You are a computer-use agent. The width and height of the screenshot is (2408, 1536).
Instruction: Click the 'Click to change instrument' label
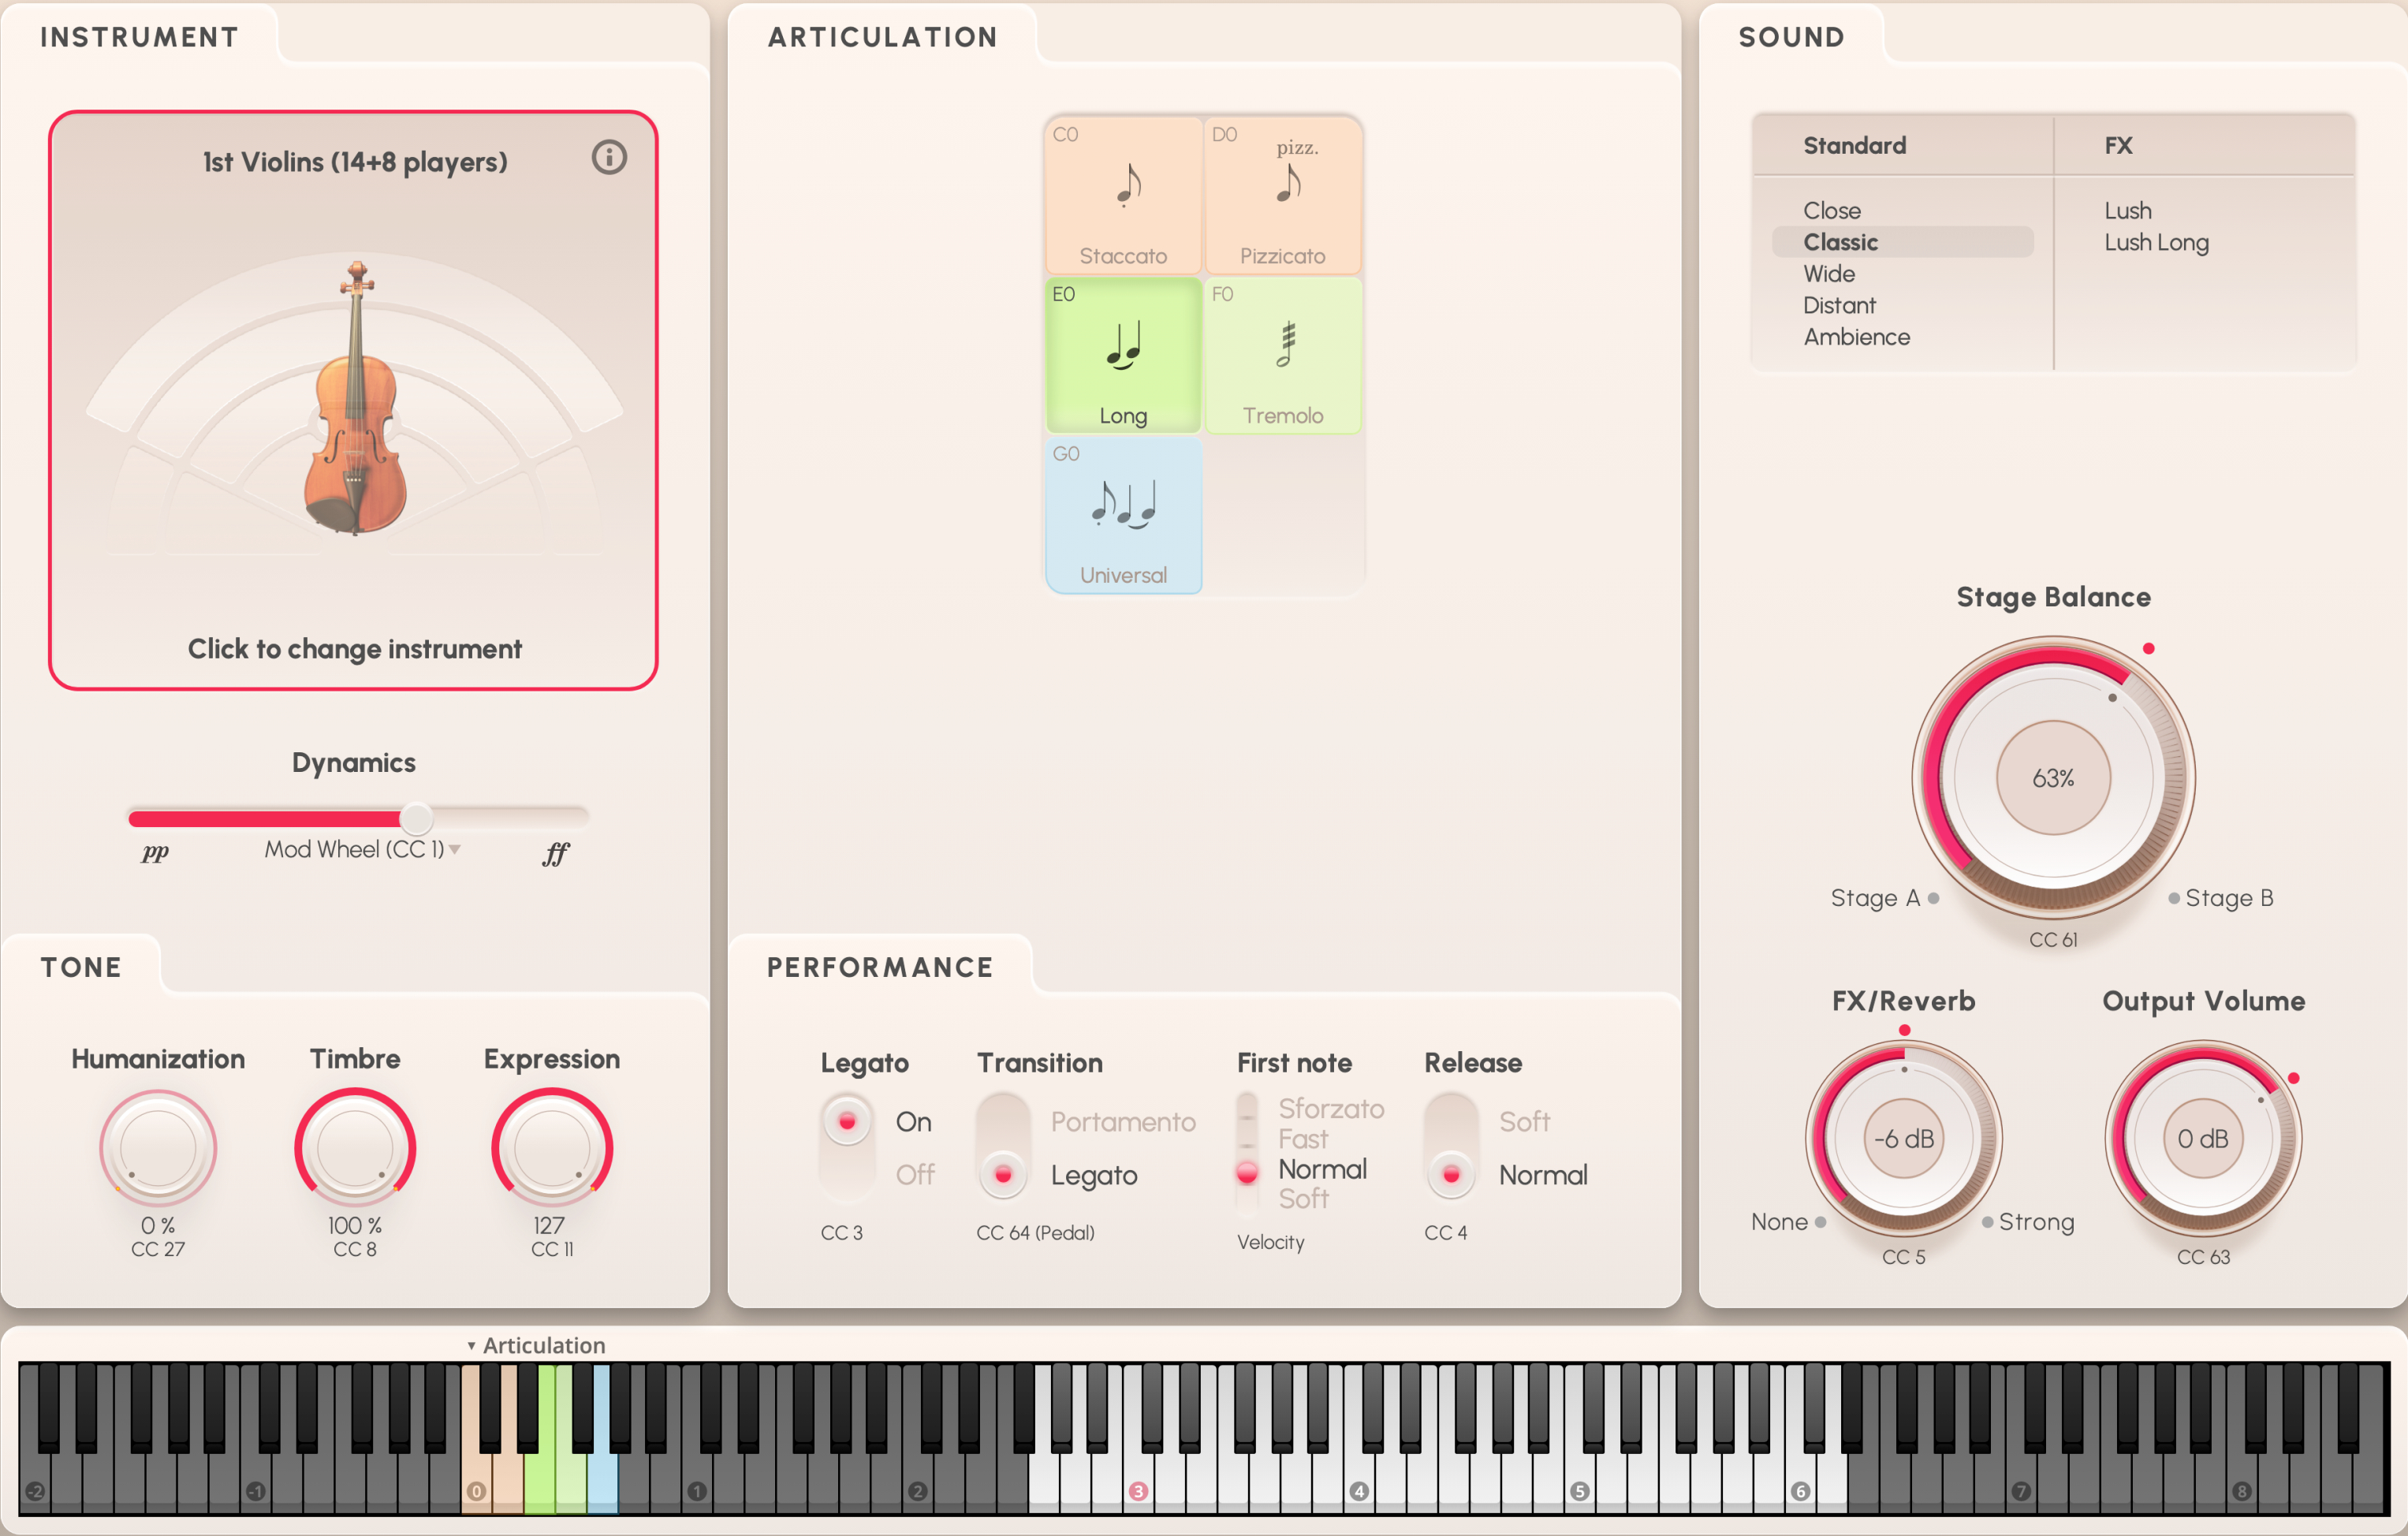[x=354, y=649]
